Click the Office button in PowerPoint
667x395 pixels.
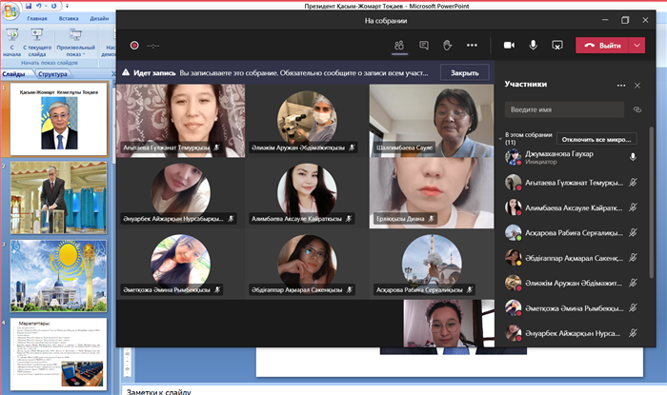pos(10,11)
